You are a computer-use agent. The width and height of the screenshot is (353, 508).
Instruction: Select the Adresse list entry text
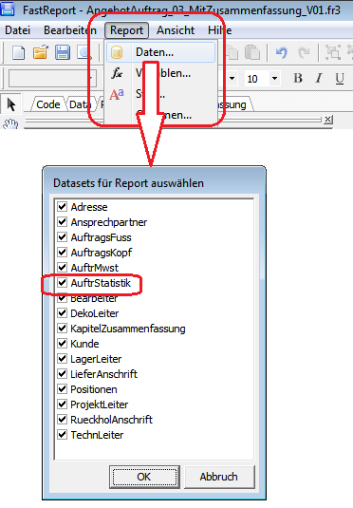[89, 207]
